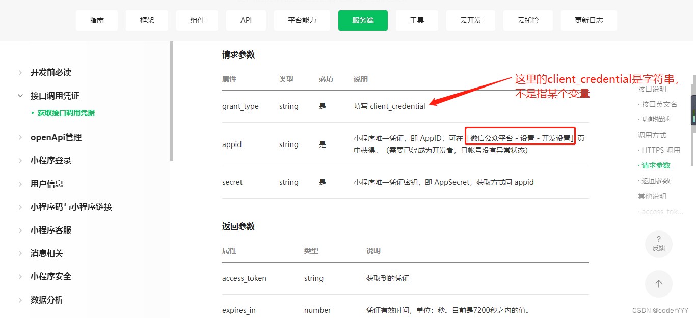This screenshot has height=318, width=696.
Task: Open 消息相关 sidebar section
Action: [x=47, y=253]
